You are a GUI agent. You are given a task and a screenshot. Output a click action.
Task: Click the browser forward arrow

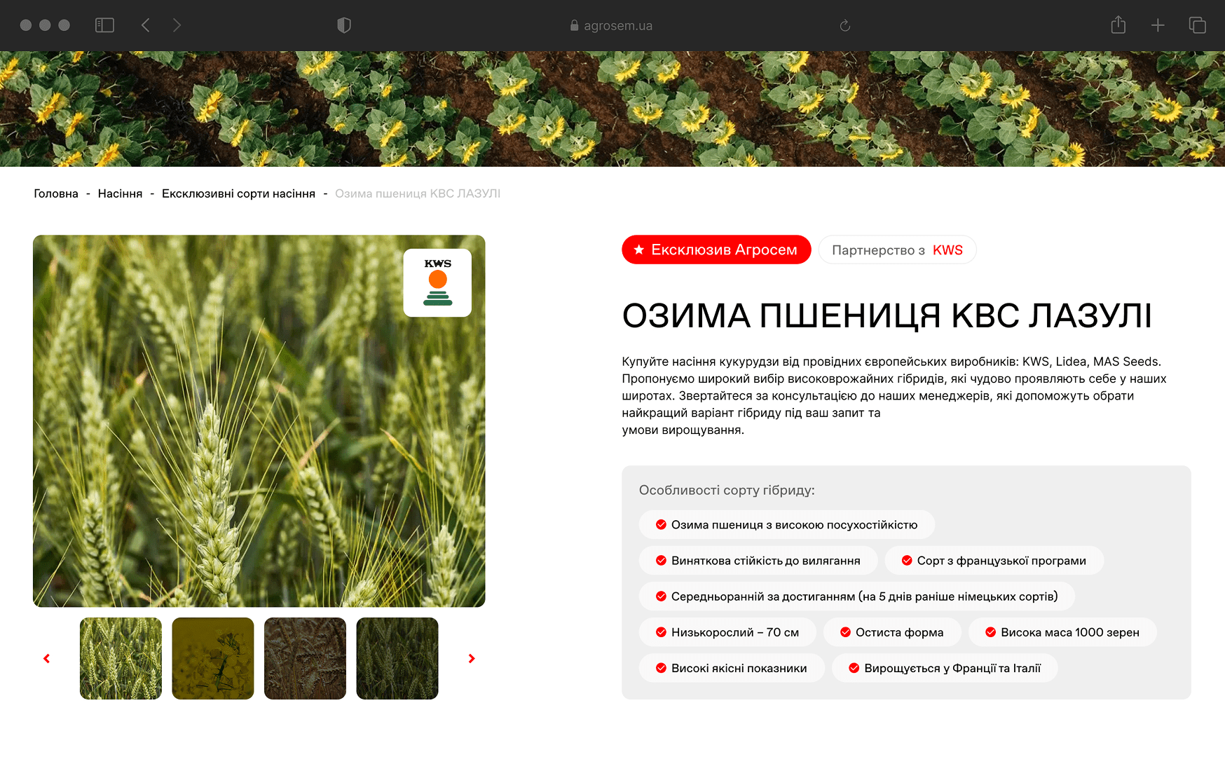pos(177,25)
